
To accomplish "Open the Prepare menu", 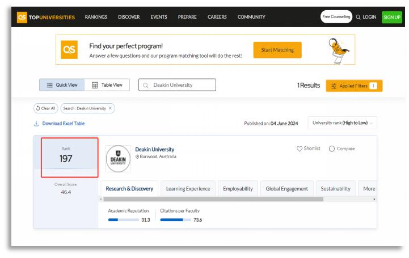I will point(187,17).
